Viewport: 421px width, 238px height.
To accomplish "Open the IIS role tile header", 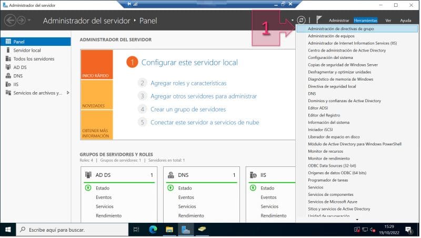I will point(271,175).
